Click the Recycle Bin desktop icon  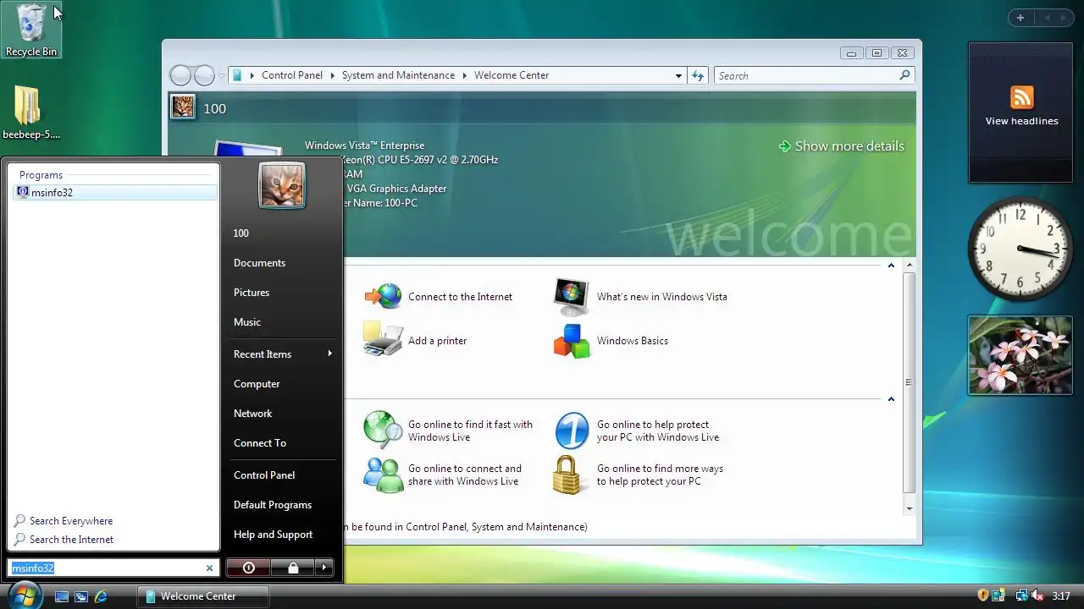(31, 30)
